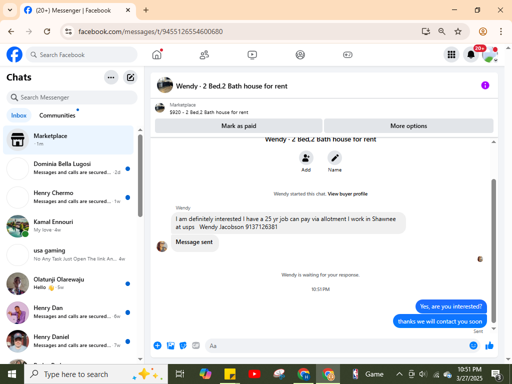Click the "thanks we will contact you soon" message
Screen dimensions: 512x384
pyautogui.click(x=440, y=321)
